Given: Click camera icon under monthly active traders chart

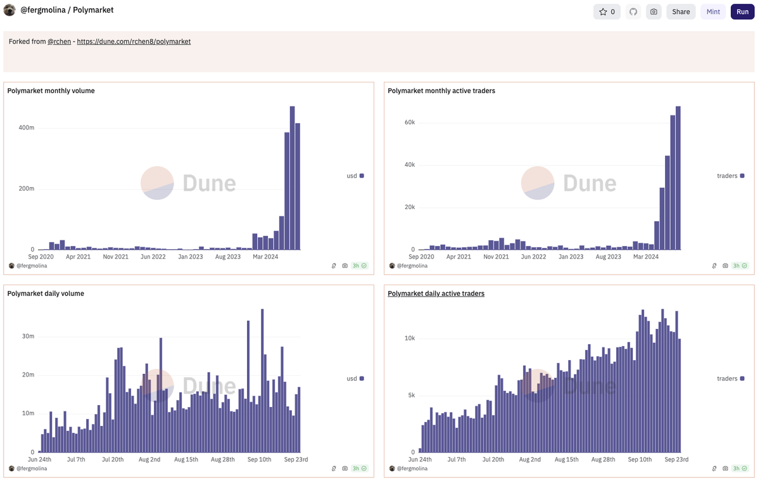Looking at the screenshot, I should coord(725,266).
